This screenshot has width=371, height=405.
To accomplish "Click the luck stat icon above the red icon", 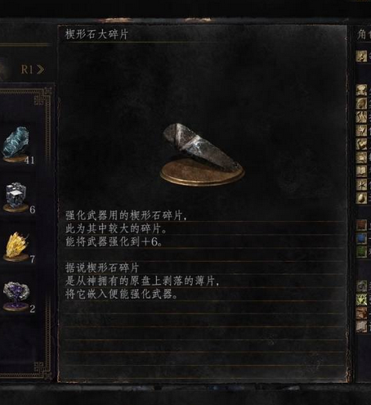I will (361, 198).
